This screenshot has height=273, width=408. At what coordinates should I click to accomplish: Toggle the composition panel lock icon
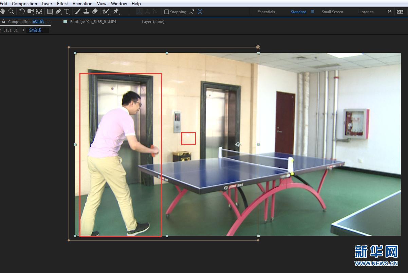point(4,21)
